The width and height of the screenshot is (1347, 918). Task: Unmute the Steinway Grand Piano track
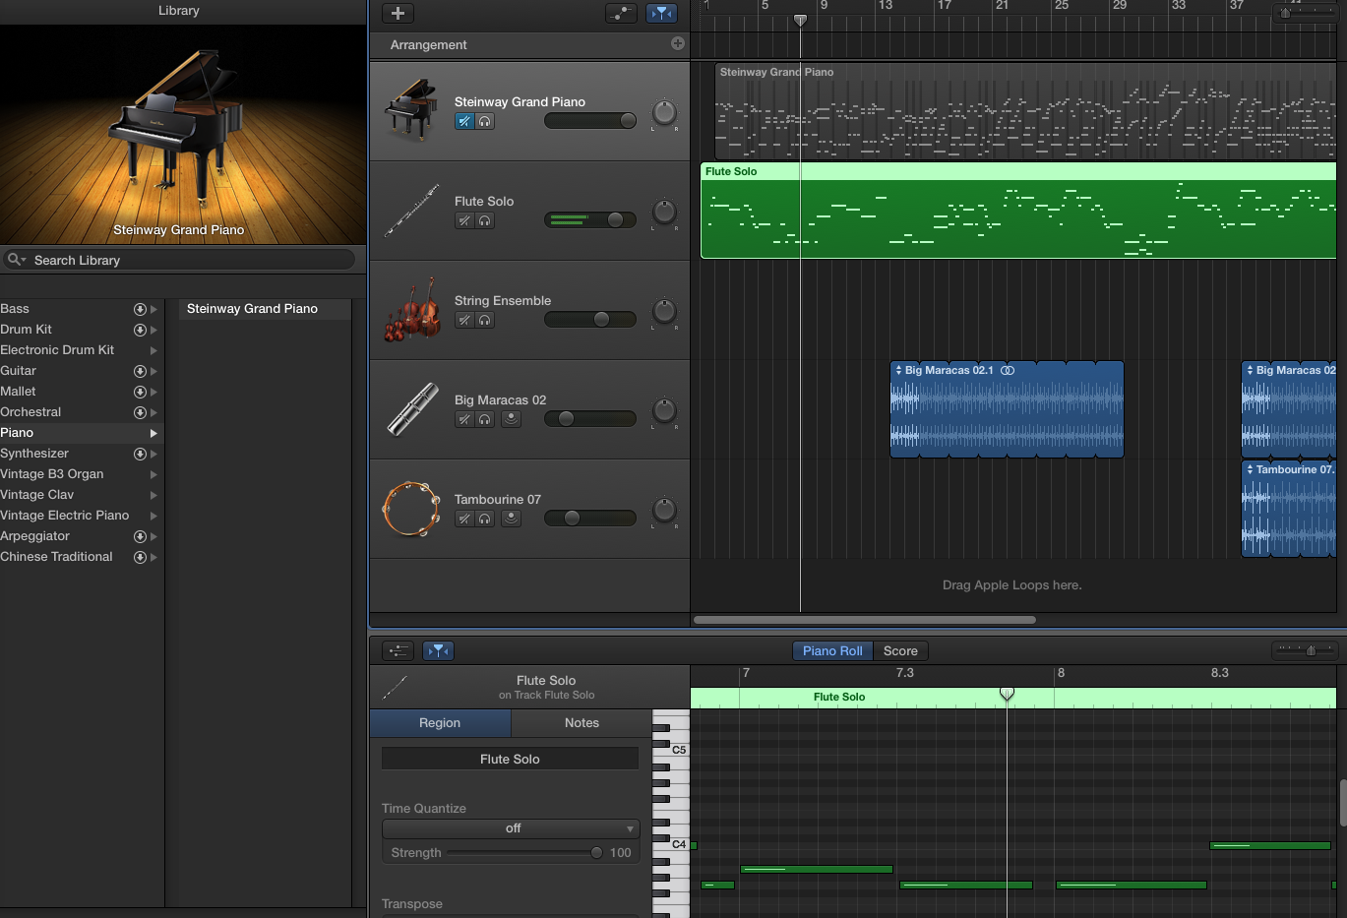coord(464,121)
